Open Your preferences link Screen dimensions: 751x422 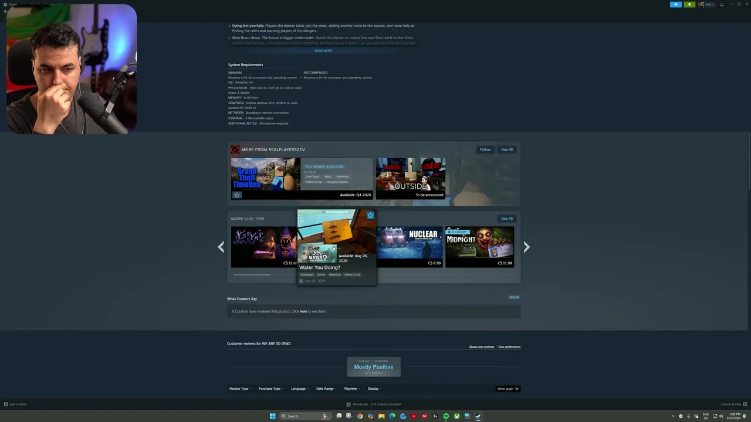[509, 347]
